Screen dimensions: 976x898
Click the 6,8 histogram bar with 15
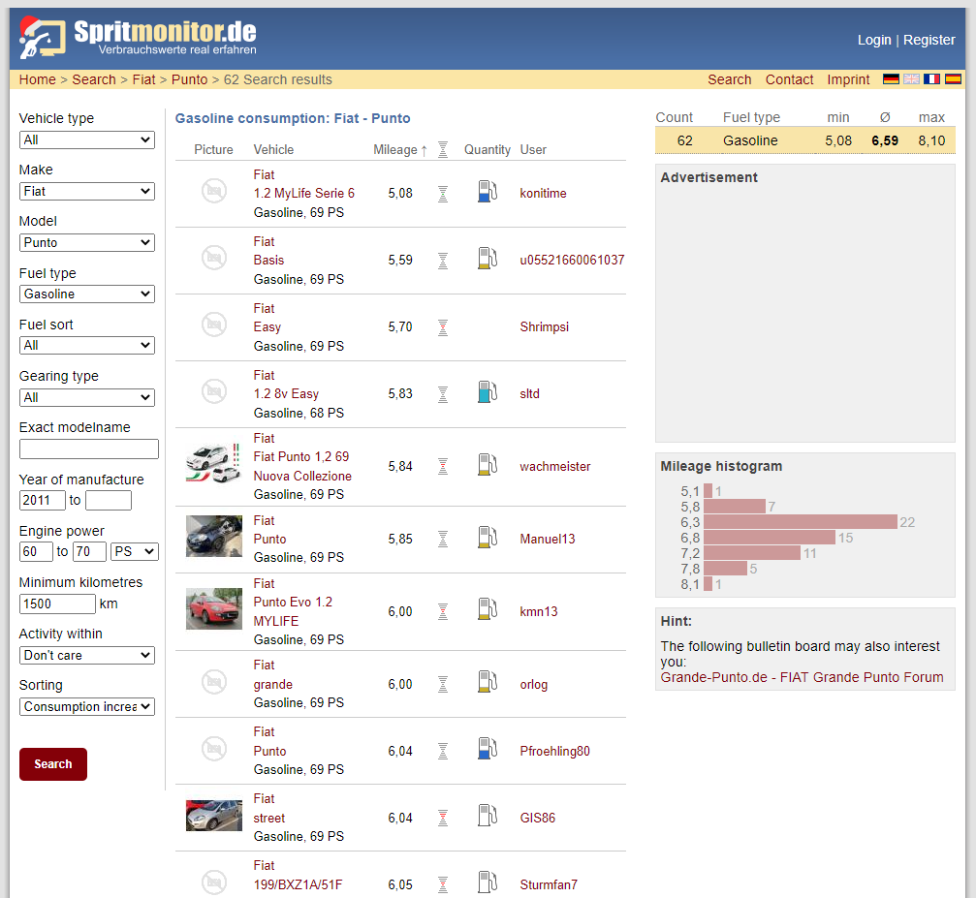(770, 537)
